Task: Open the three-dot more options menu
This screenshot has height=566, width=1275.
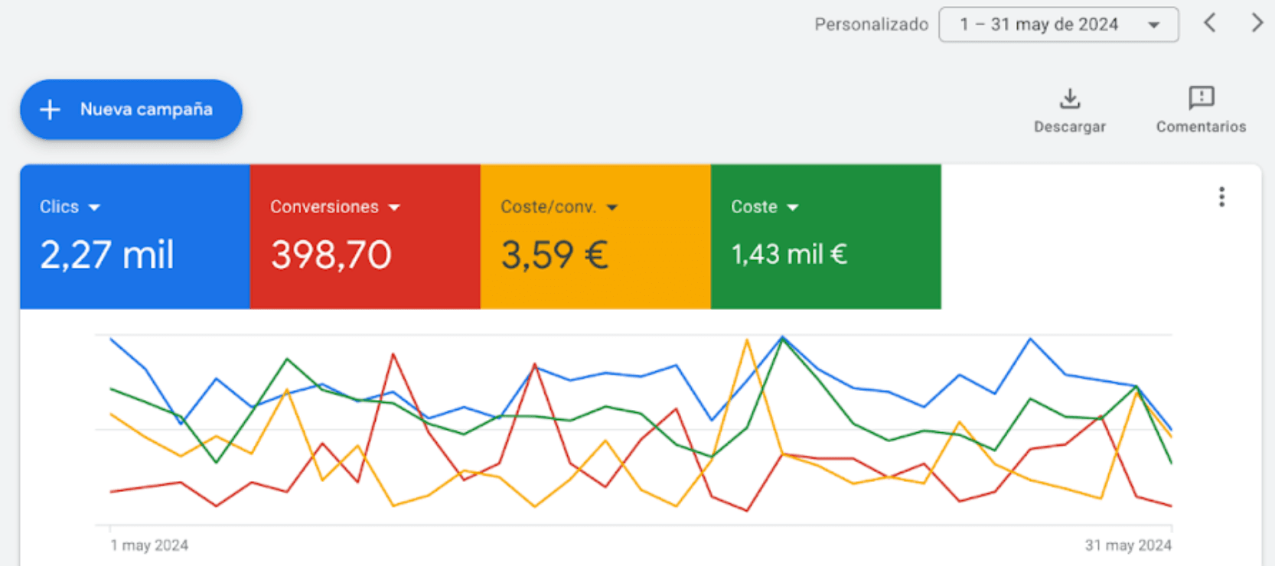Action: click(x=1221, y=197)
